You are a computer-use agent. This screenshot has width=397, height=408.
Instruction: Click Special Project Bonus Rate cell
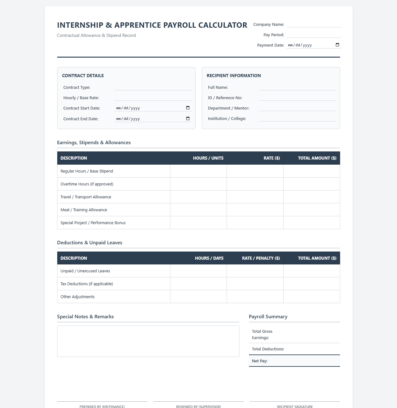click(255, 223)
